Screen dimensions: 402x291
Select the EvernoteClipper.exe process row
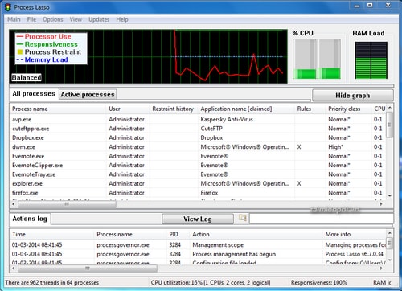pos(199,165)
